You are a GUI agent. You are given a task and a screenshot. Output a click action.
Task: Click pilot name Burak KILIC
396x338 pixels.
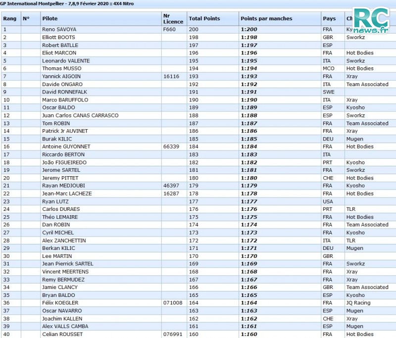(57, 139)
